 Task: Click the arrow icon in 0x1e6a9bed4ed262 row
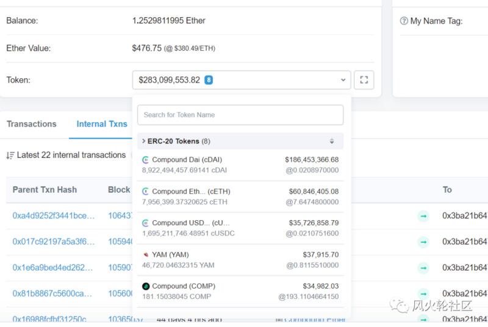[423, 268]
